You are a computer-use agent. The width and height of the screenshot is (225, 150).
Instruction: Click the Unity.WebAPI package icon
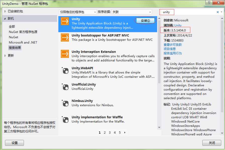(x=65, y=70)
